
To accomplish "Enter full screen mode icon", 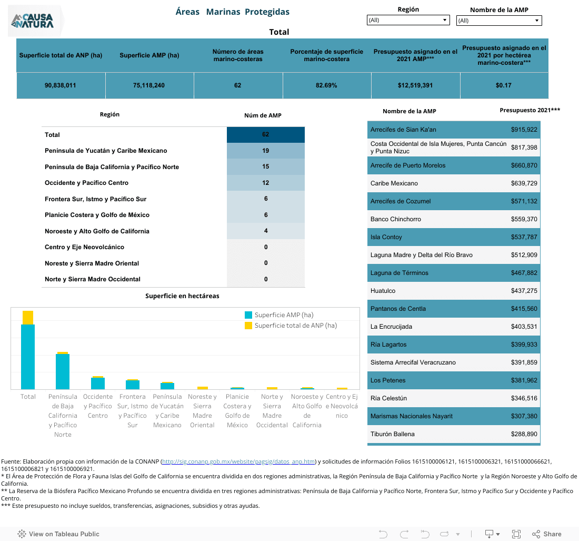I will pos(516,534).
